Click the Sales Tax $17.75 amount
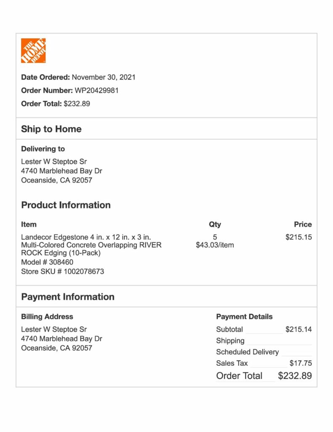Screen dimensions: 333x432 coord(301,363)
